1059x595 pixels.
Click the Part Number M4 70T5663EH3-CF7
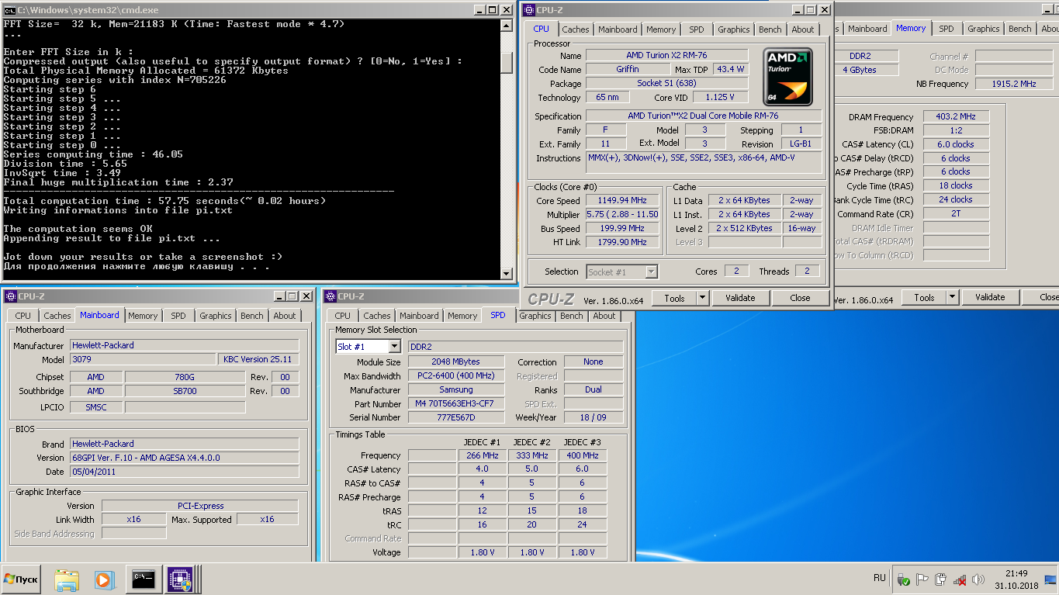pyautogui.click(x=456, y=404)
